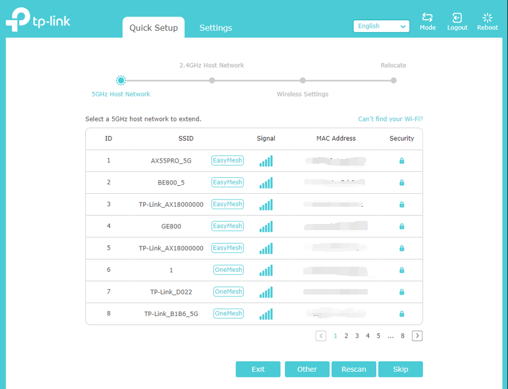Screen dimensions: 508x389
Task: Go to page 3 of results
Action: point(357,336)
